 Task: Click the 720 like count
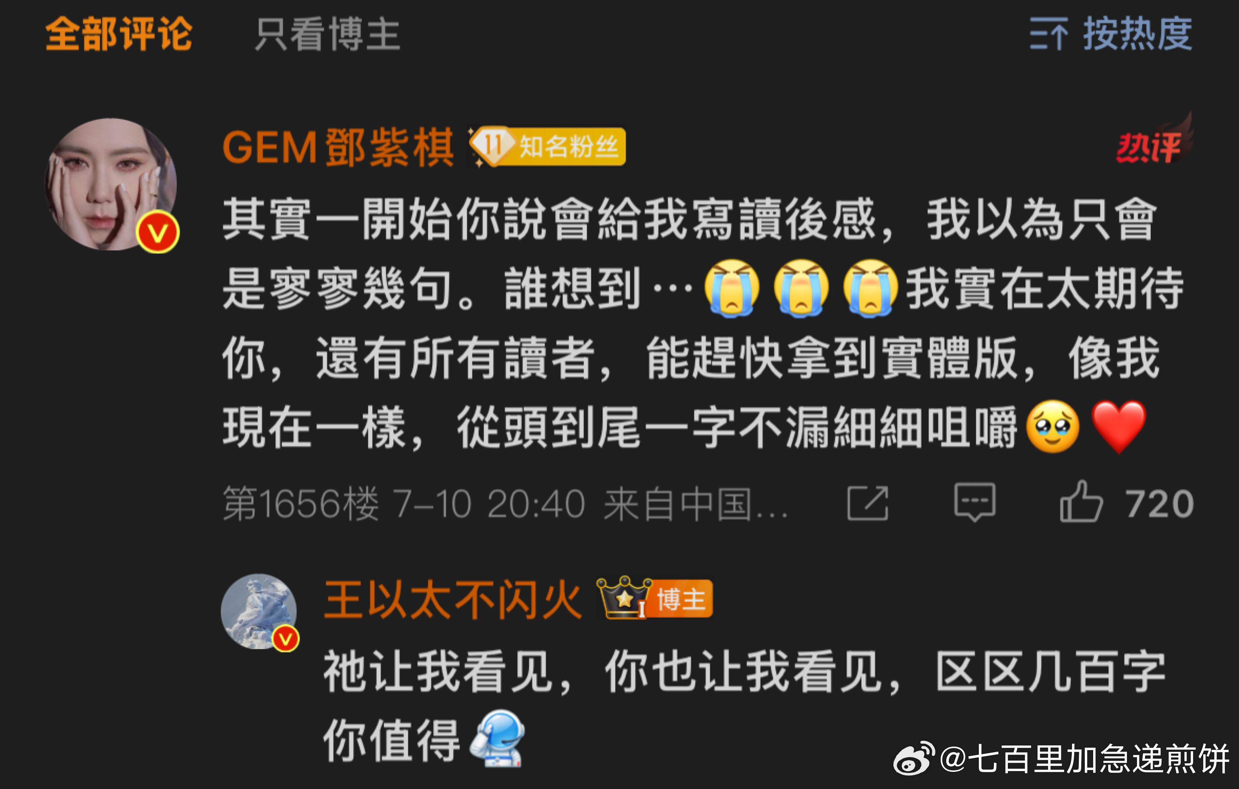(1159, 504)
